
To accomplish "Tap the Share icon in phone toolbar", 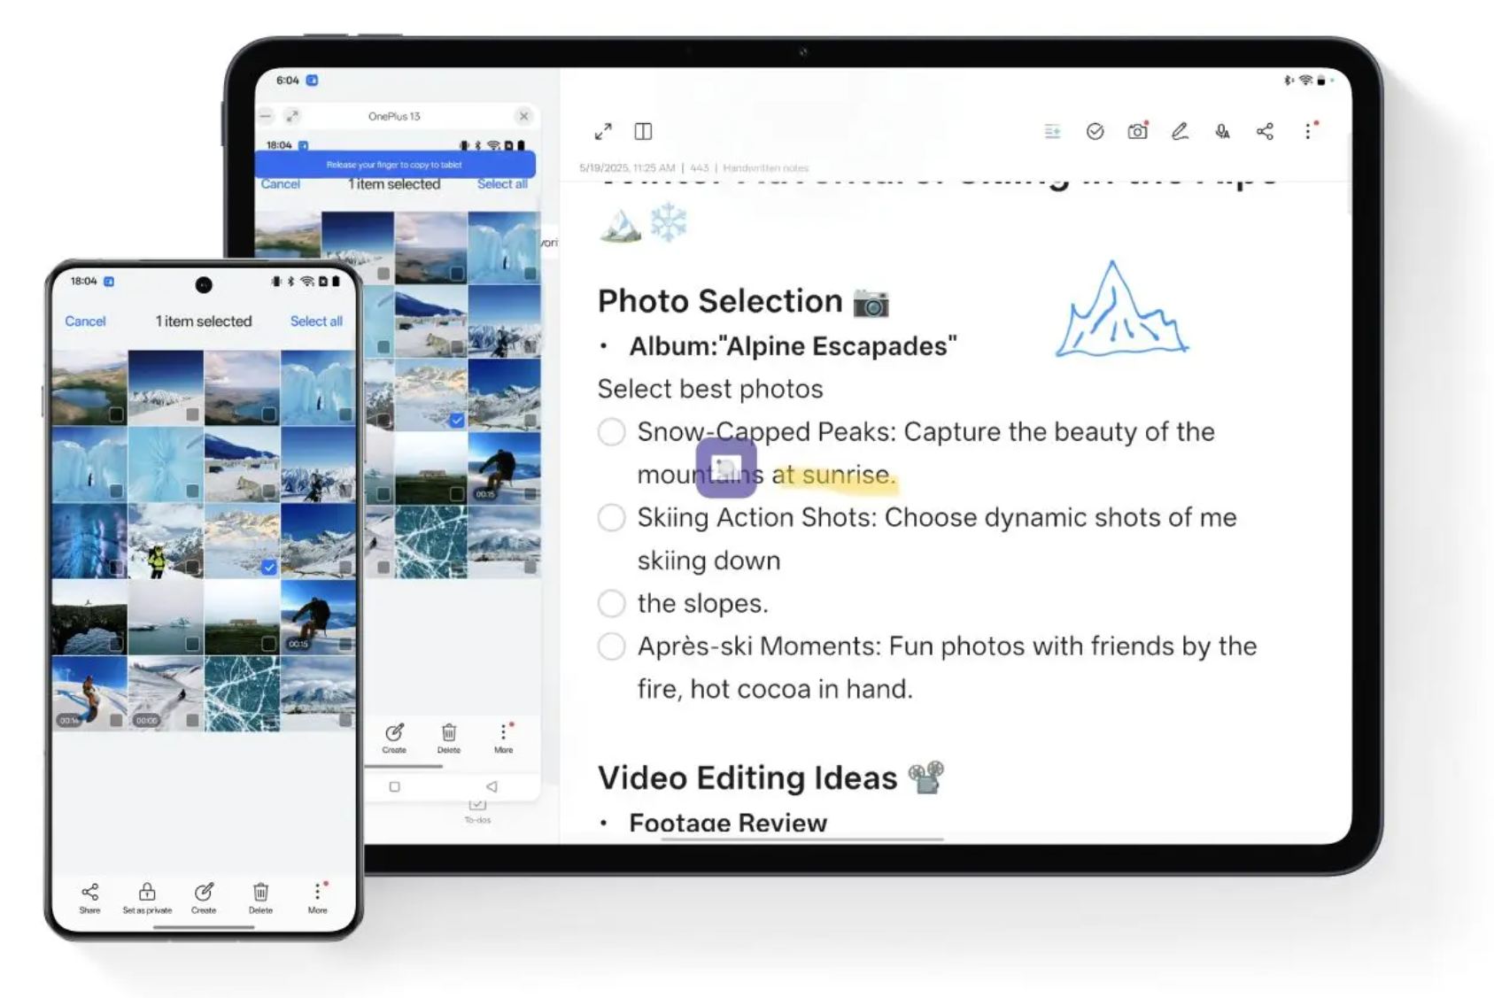I will (89, 893).
